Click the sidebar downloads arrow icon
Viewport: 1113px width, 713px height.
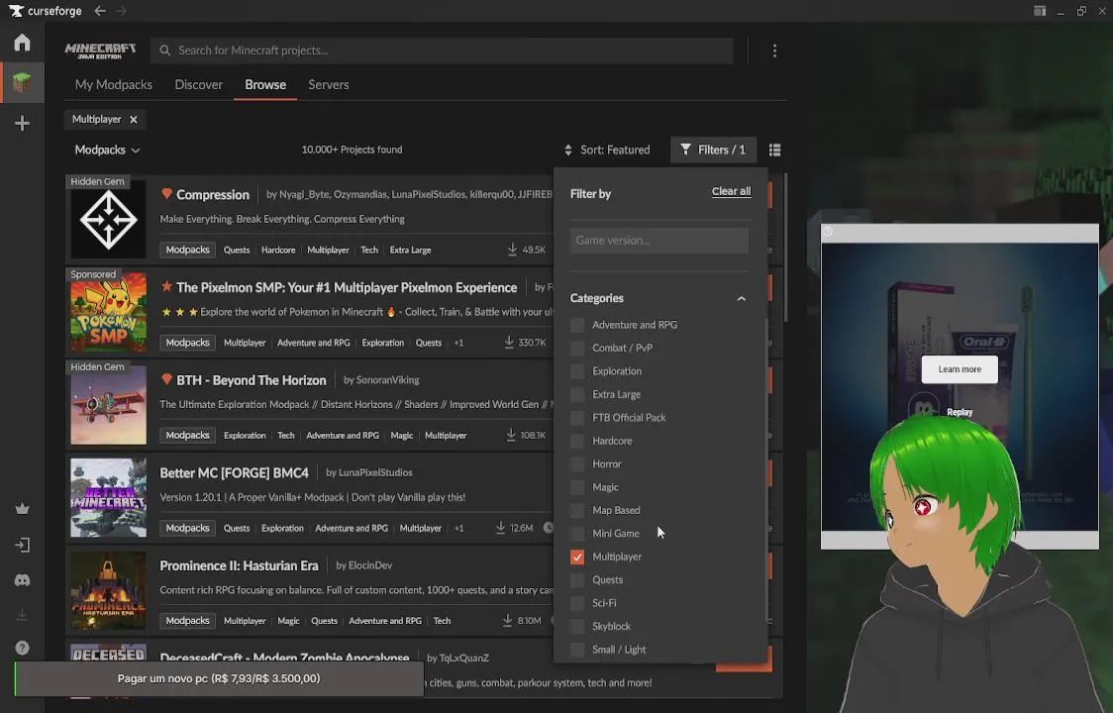tap(22, 614)
